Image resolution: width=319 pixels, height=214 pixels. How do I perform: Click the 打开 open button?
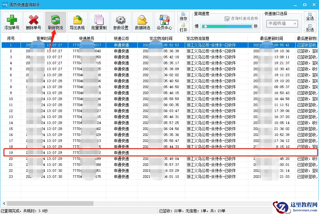(x=184, y=28)
